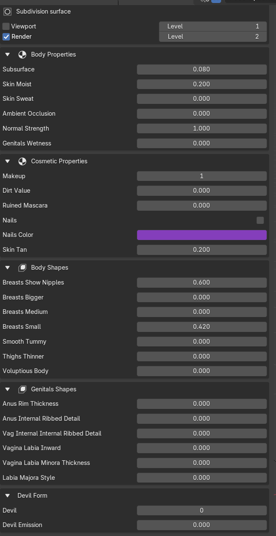The height and width of the screenshot is (536, 276).
Task: Click the Viewport Level 1 field
Action: [213, 26]
